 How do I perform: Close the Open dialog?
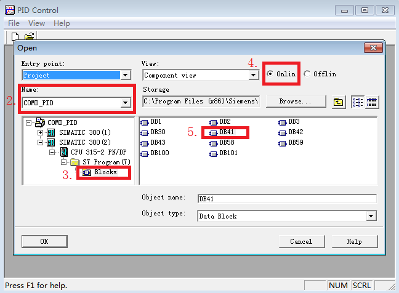click(373, 47)
